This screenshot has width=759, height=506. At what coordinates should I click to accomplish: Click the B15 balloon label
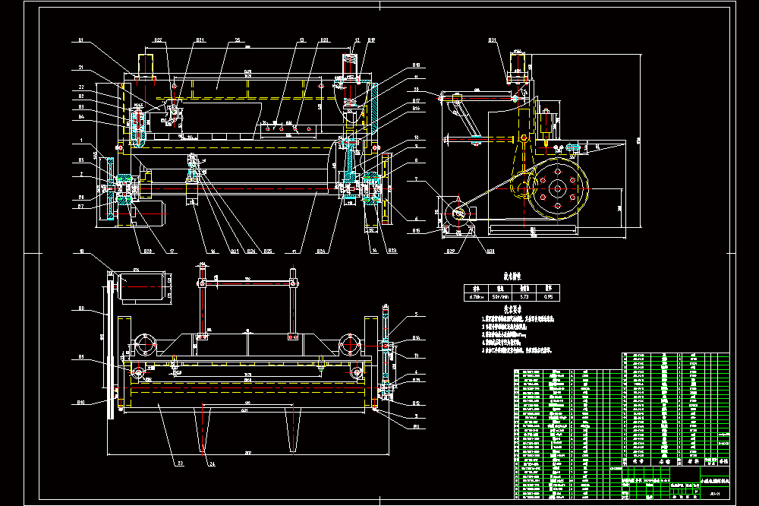(x=416, y=231)
